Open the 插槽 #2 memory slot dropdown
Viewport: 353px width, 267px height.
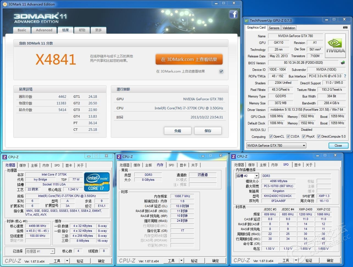[x=247, y=176]
